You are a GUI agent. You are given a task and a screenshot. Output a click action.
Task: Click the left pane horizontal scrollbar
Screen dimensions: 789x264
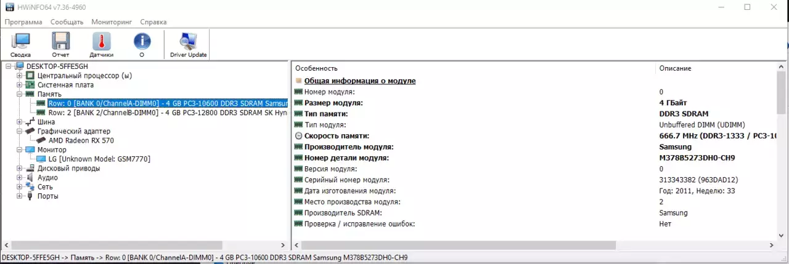coord(117,245)
